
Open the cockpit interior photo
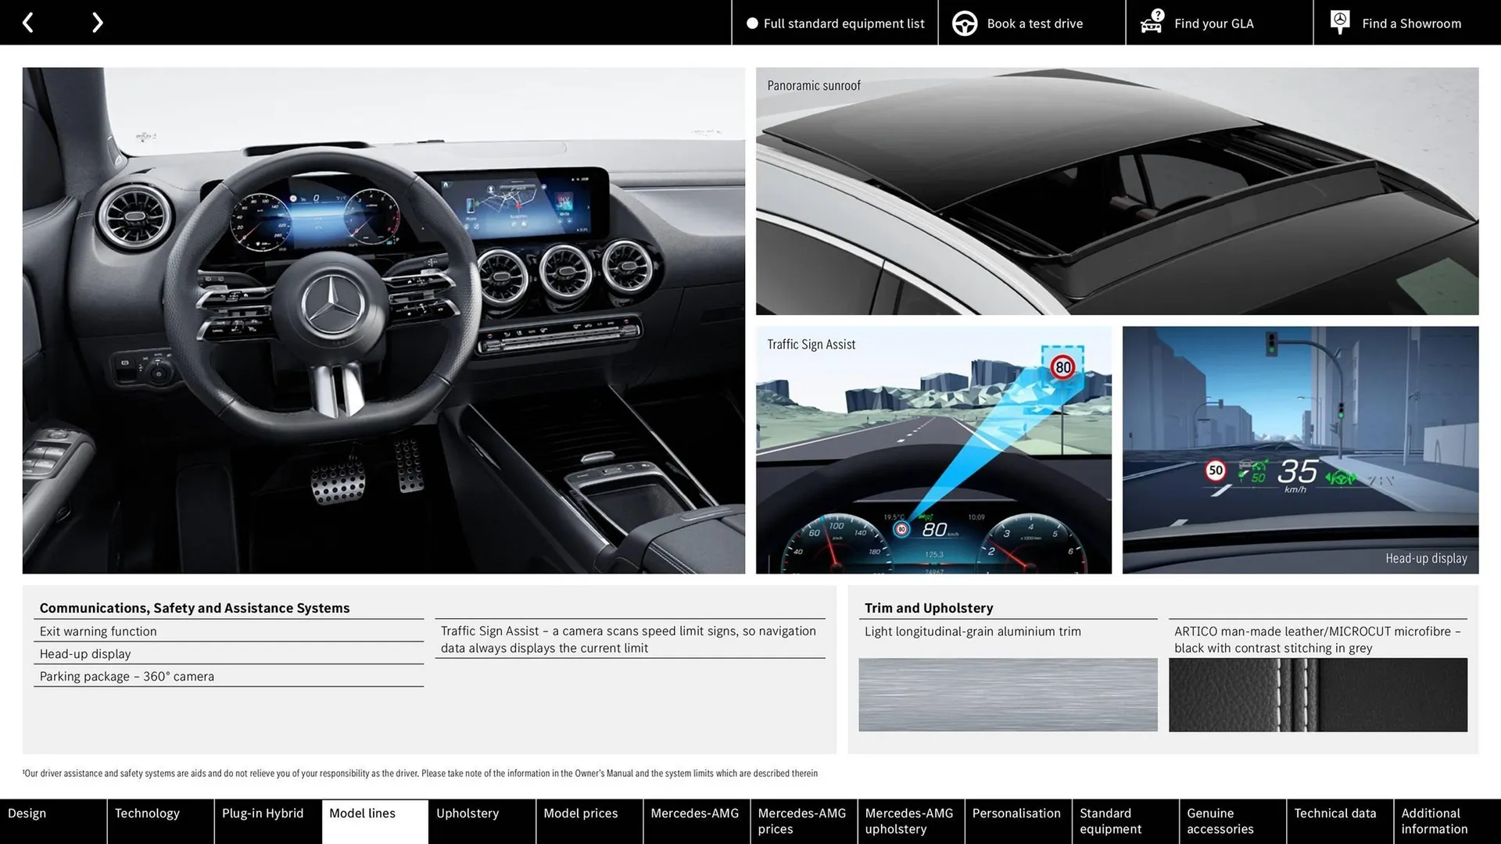click(x=384, y=320)
